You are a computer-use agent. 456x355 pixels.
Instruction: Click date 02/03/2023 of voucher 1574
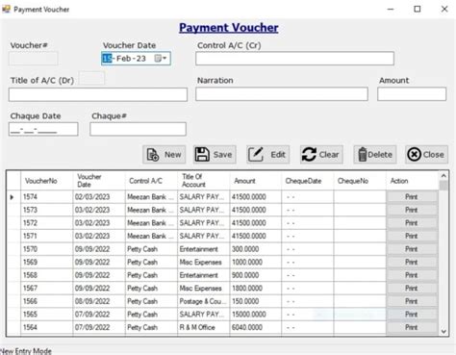pyautogui.click(x=99, y=197)
